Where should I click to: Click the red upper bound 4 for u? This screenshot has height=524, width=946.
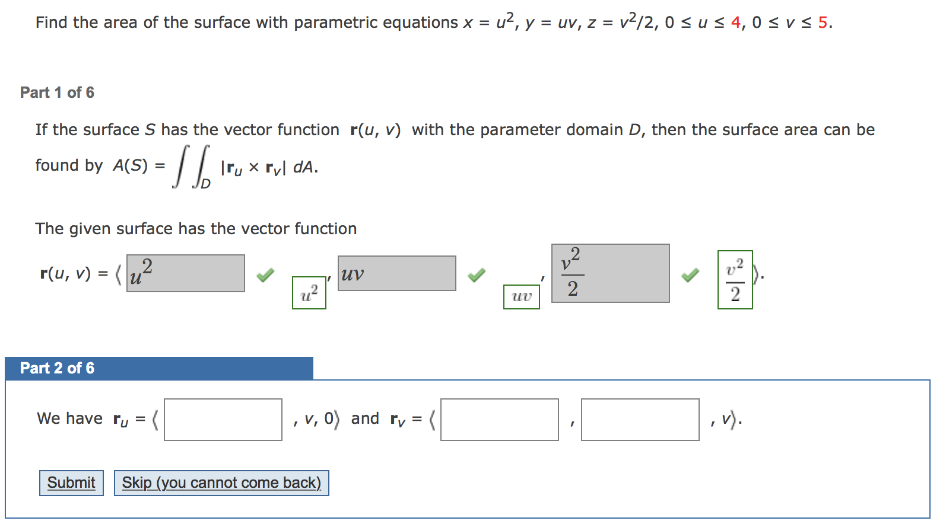click(734, 21)
